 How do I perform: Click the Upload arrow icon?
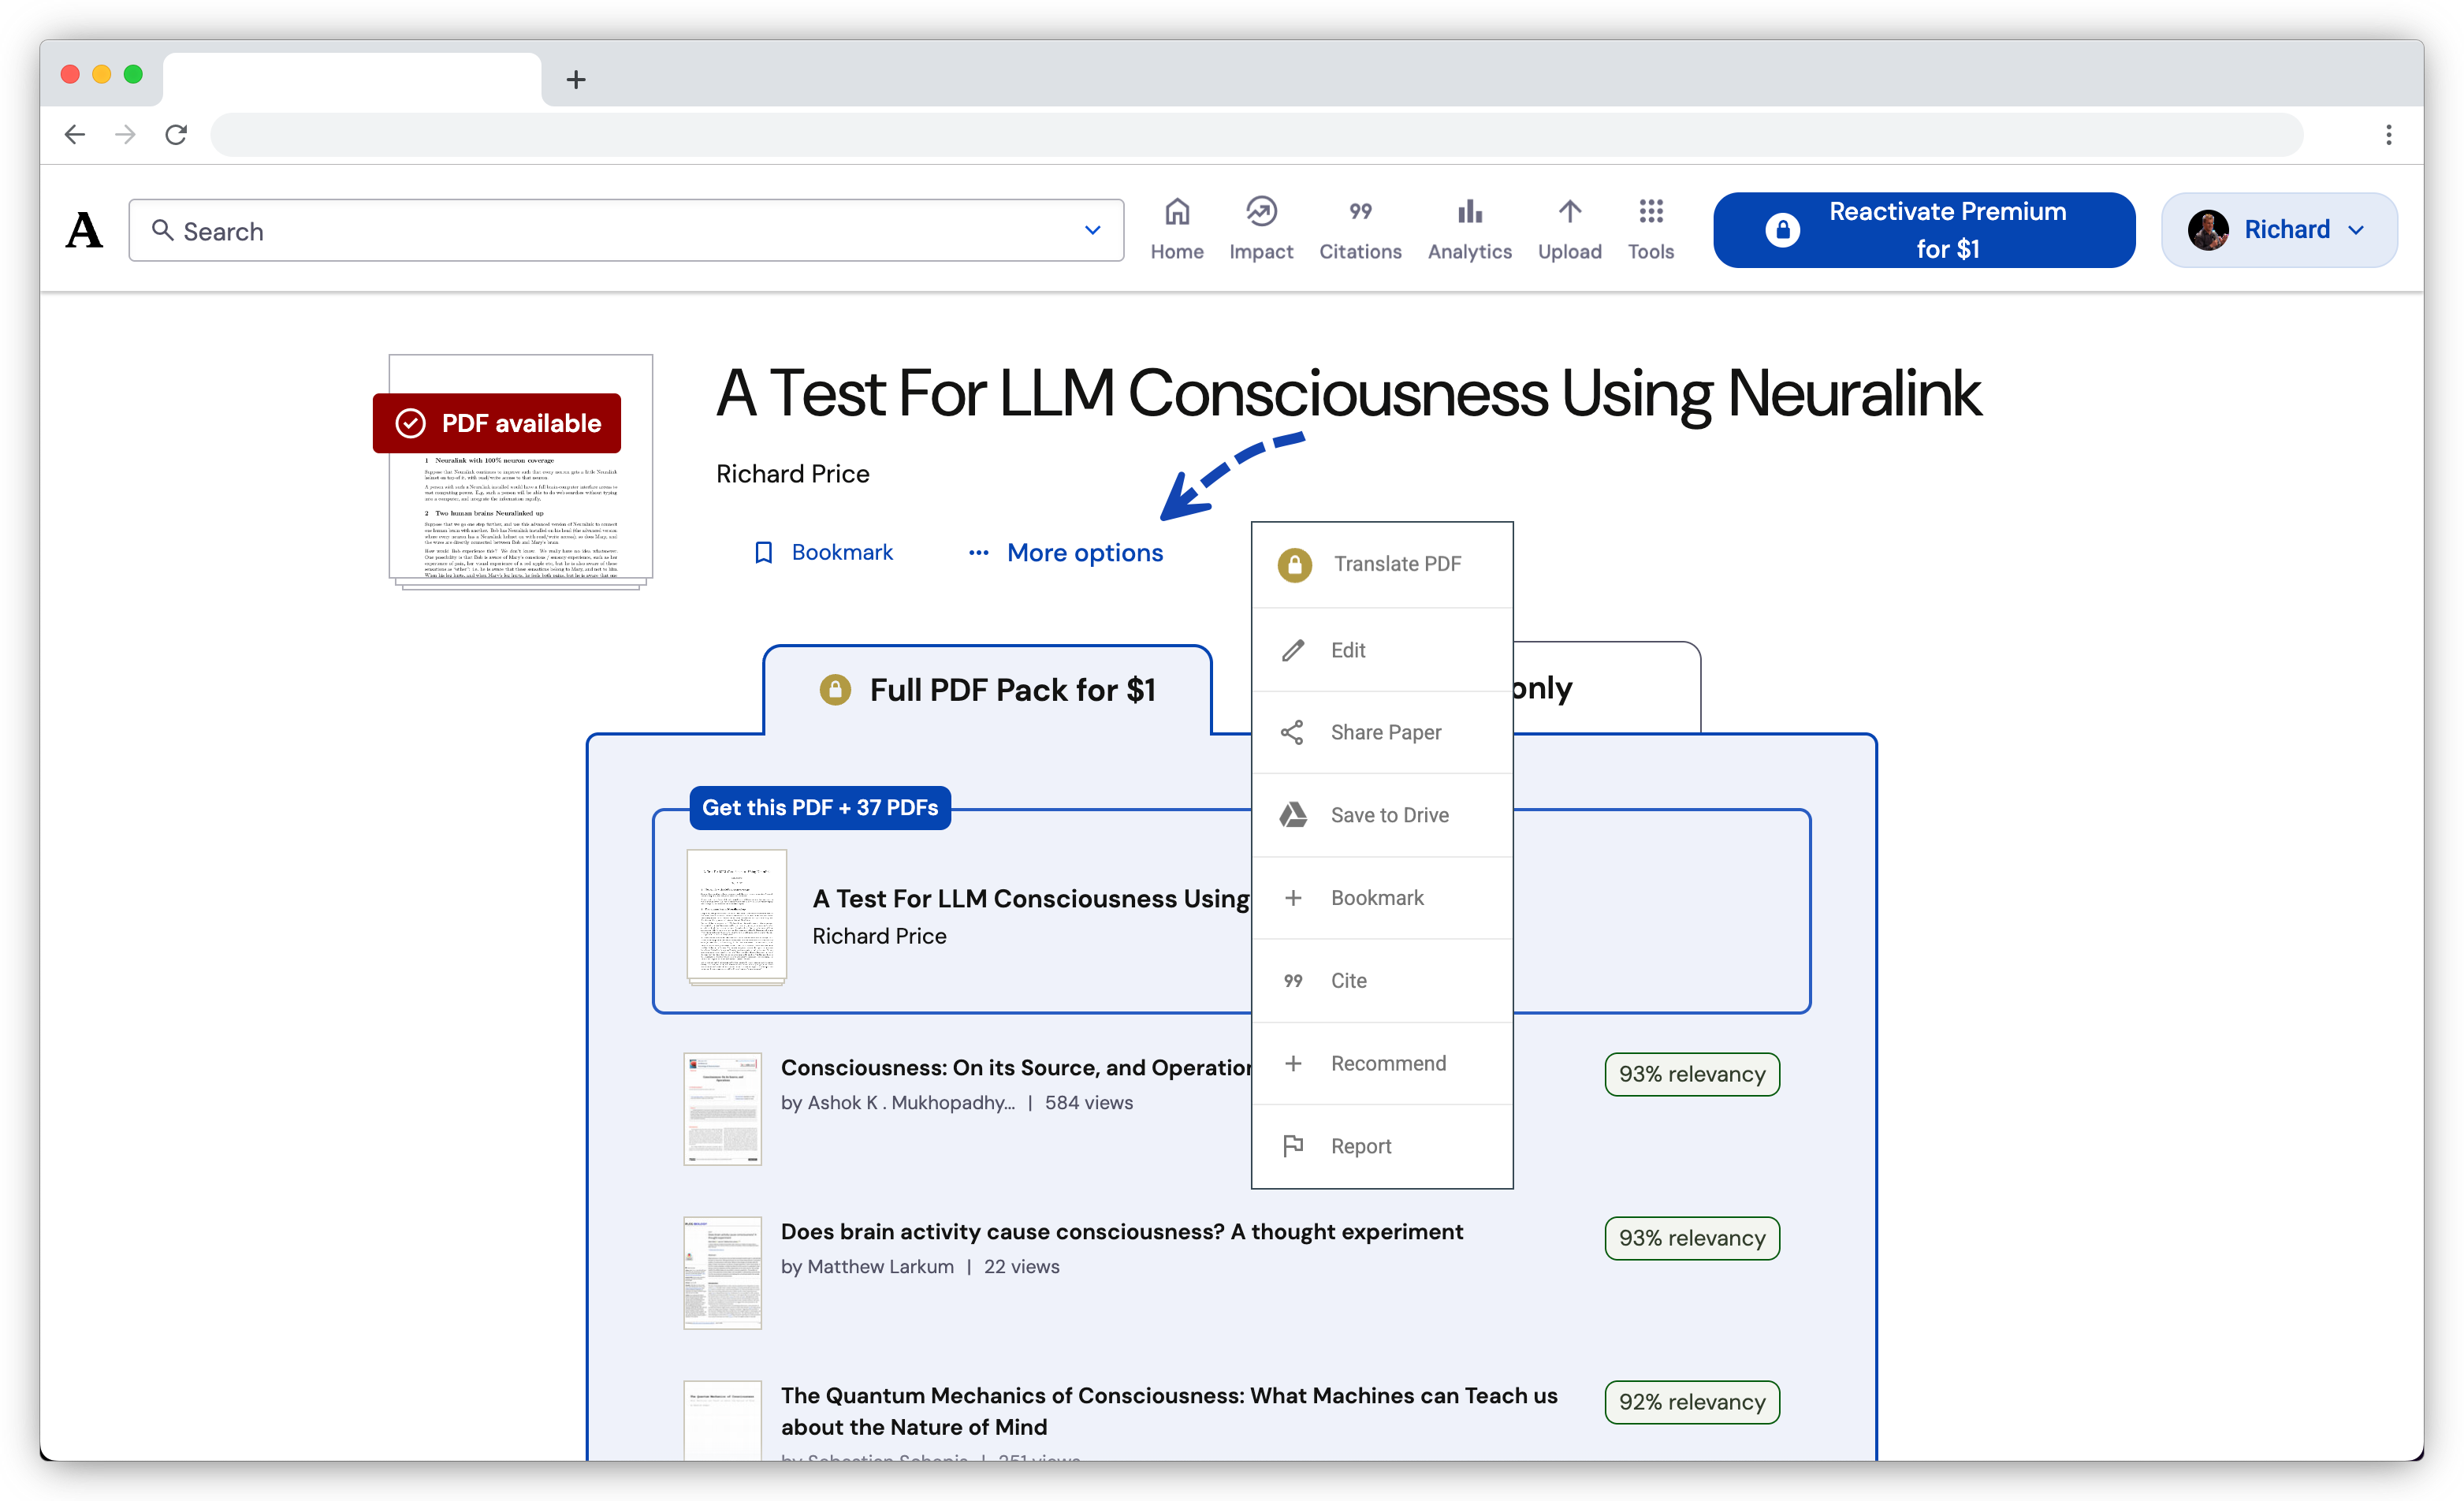[x=1569, y=212]
